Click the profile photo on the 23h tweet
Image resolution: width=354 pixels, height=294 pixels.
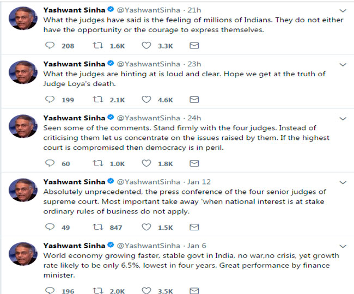coord(23,72)
